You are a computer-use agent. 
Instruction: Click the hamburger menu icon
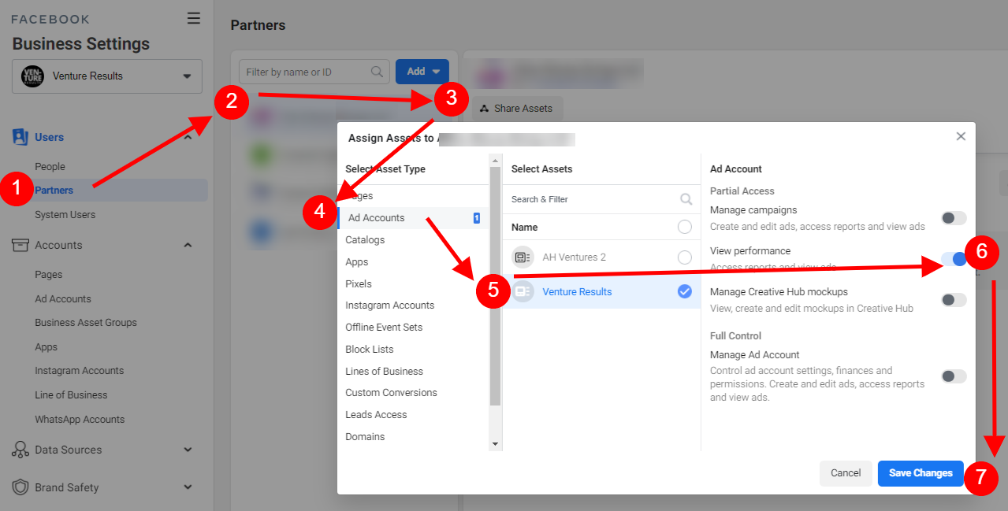(x=193, y=19)
